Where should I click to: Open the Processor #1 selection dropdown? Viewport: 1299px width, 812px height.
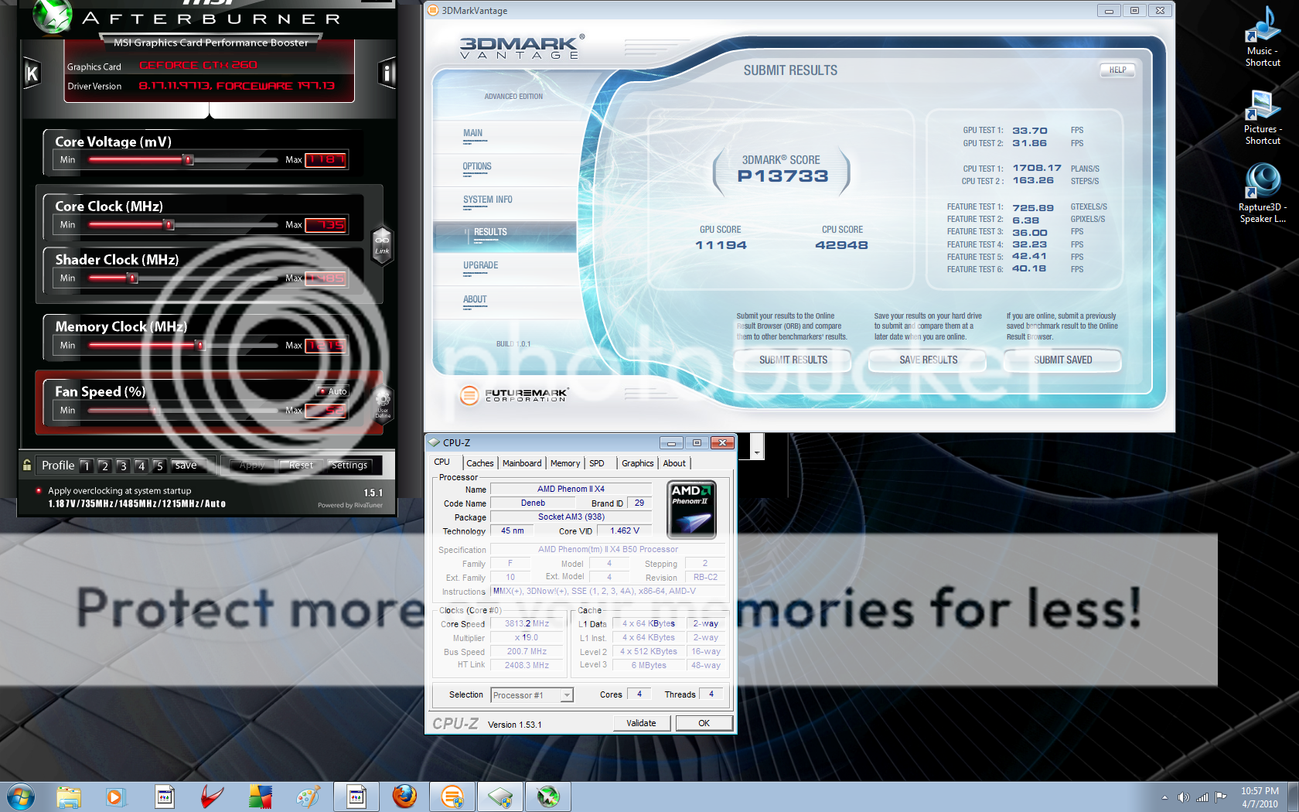click(x=532, y=695)
